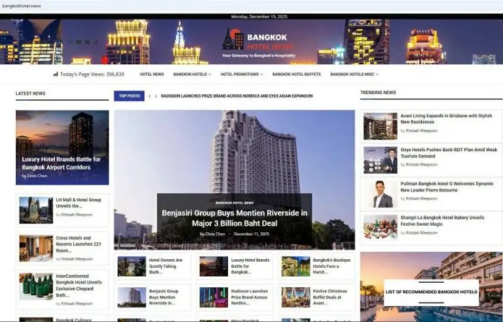Click Avani Living Expands article thumbnail
This screenshot has width=503, height=322.
pos(381,126)
